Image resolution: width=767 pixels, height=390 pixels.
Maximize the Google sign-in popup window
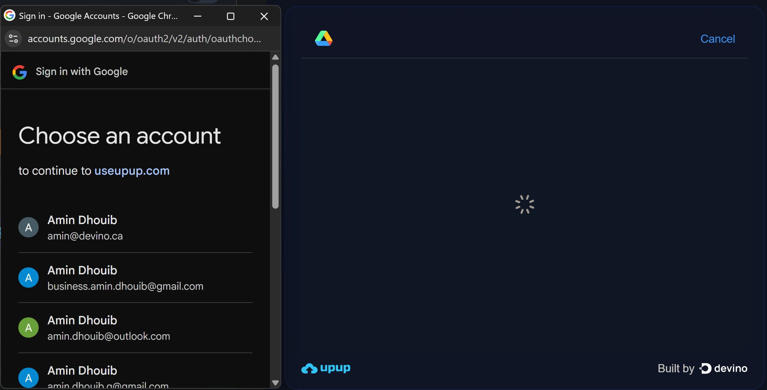pos(231,16)
